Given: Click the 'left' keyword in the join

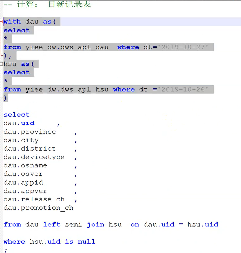Looking at the screenshot, I should pyautogui.click(x=52, y=225).
